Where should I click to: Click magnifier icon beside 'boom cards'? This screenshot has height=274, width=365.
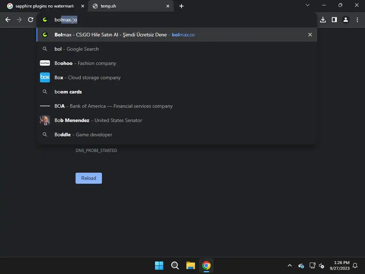[x=45, y=92]
